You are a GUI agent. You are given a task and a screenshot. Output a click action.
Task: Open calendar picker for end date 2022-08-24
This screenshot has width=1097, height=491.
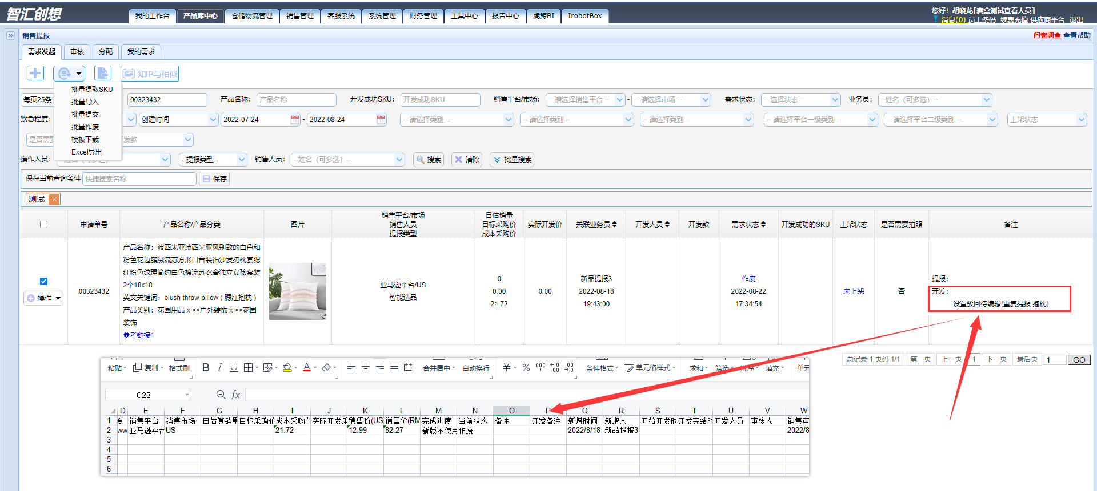point(381,120)
